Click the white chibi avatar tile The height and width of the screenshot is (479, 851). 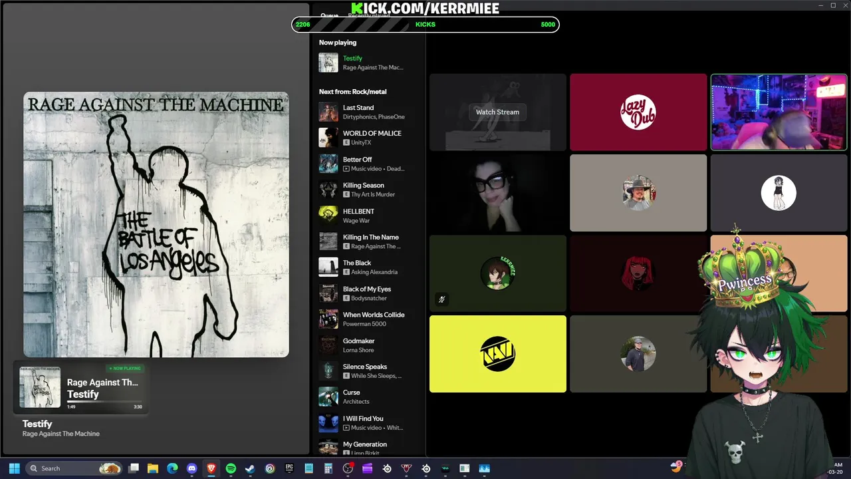(x=779, y=193)
